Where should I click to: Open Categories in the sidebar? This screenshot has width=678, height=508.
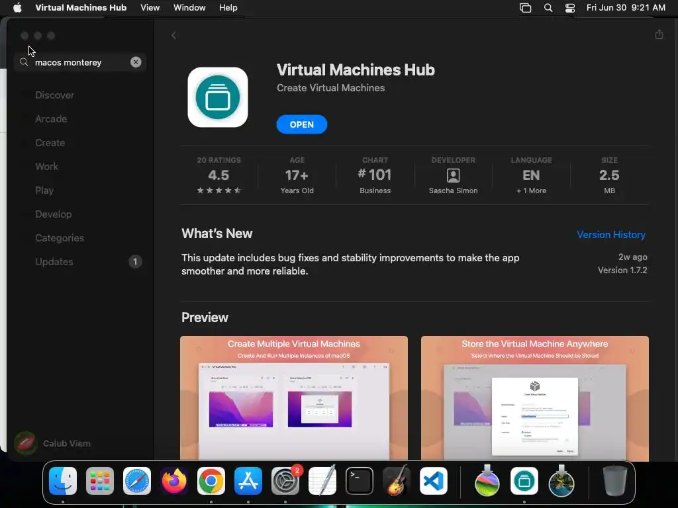coord(60,237)
